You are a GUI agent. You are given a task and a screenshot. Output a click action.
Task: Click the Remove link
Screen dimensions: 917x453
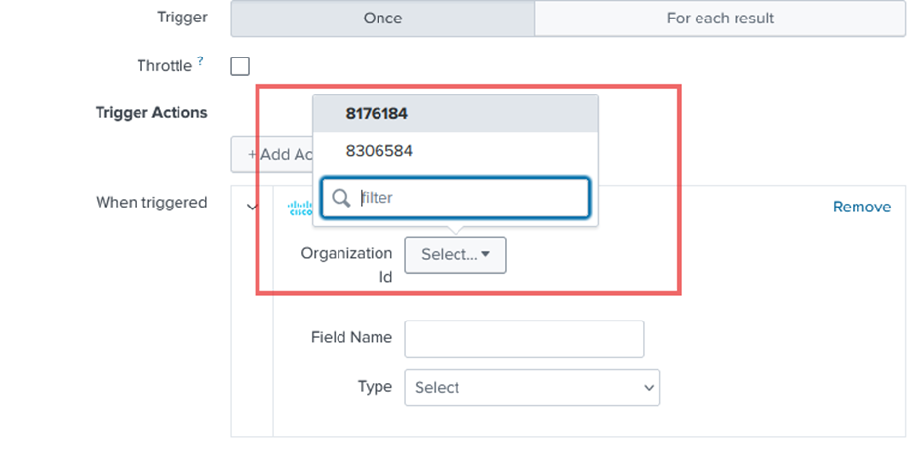click(861, 207)
